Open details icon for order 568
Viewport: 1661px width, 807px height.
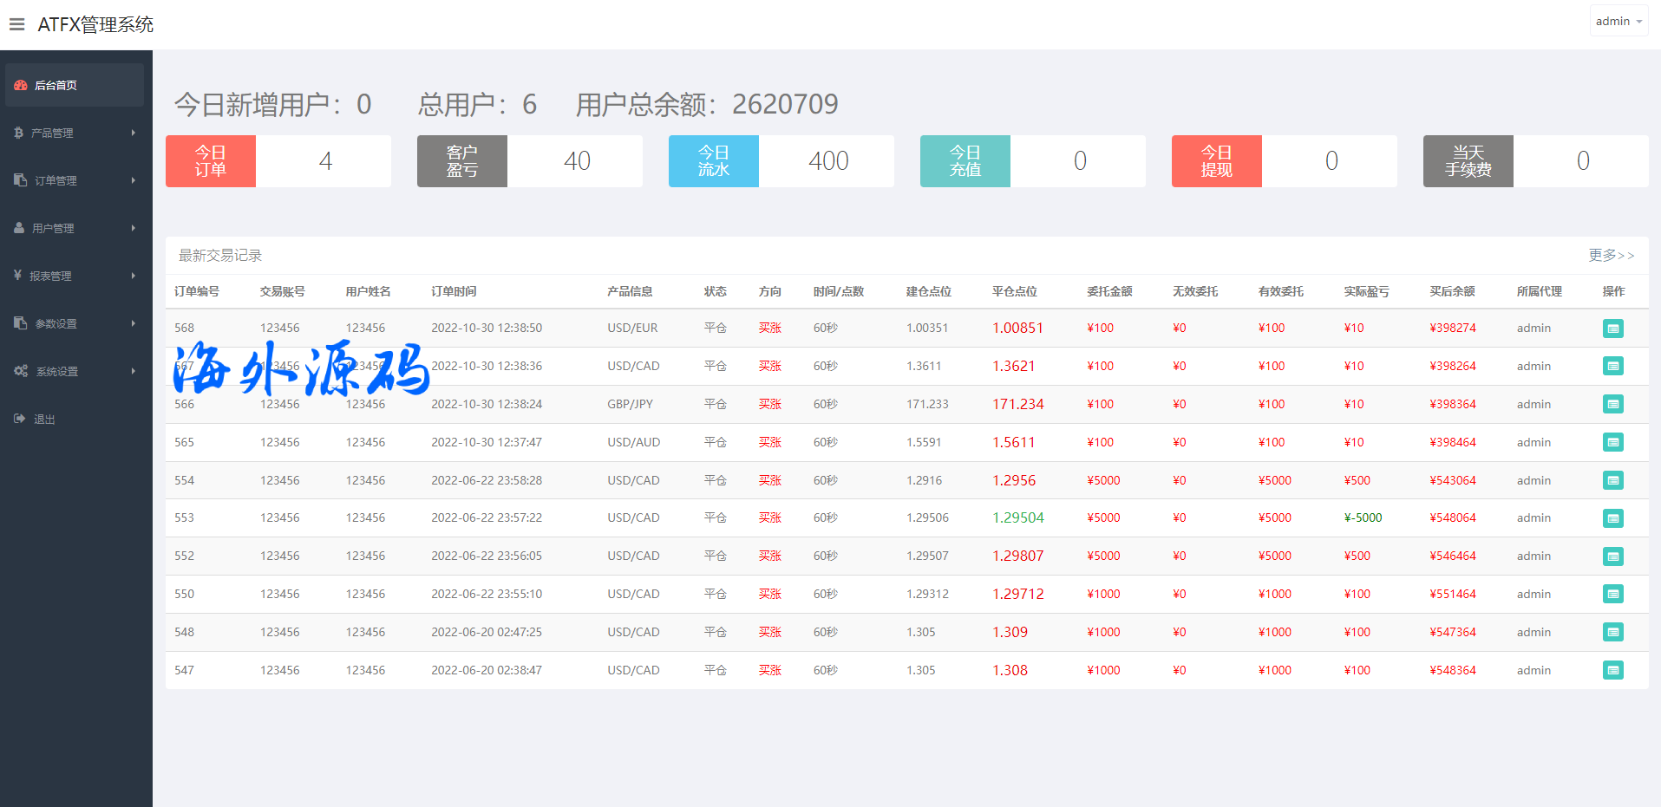(1612, 329)
